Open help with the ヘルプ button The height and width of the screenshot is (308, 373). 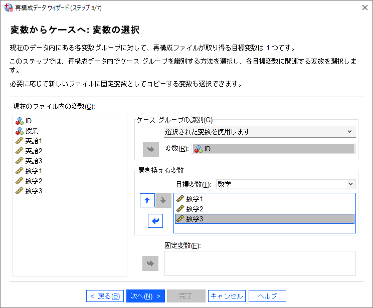pos(267,296)
